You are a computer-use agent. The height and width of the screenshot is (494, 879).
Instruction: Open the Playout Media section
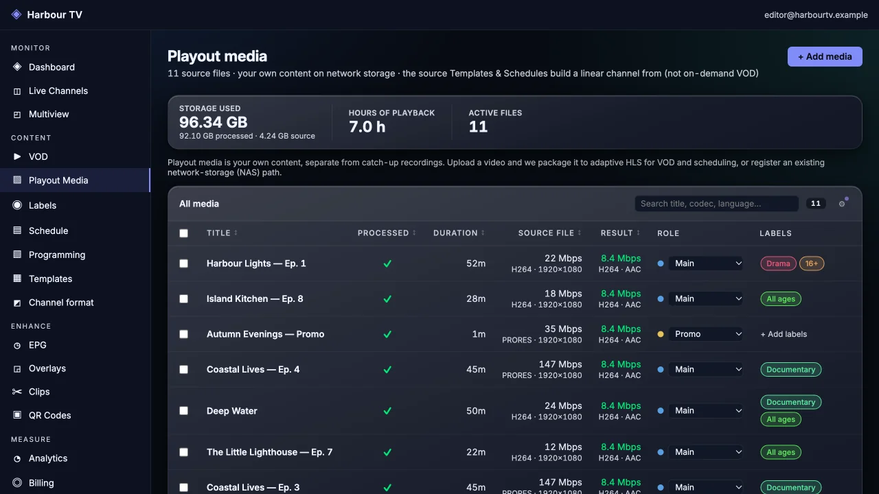[75, 180]
